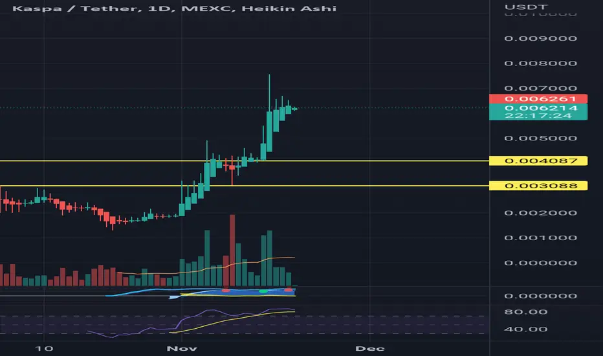Click the USDT currency label
This screenshot has width=603, height=356.
(x=526, y=7)
